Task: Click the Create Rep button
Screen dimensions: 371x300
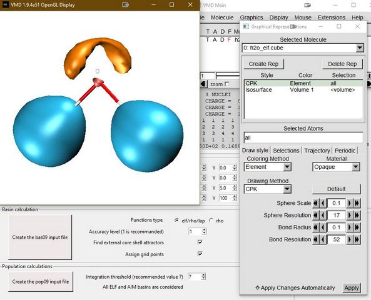Action: point(263,64)
